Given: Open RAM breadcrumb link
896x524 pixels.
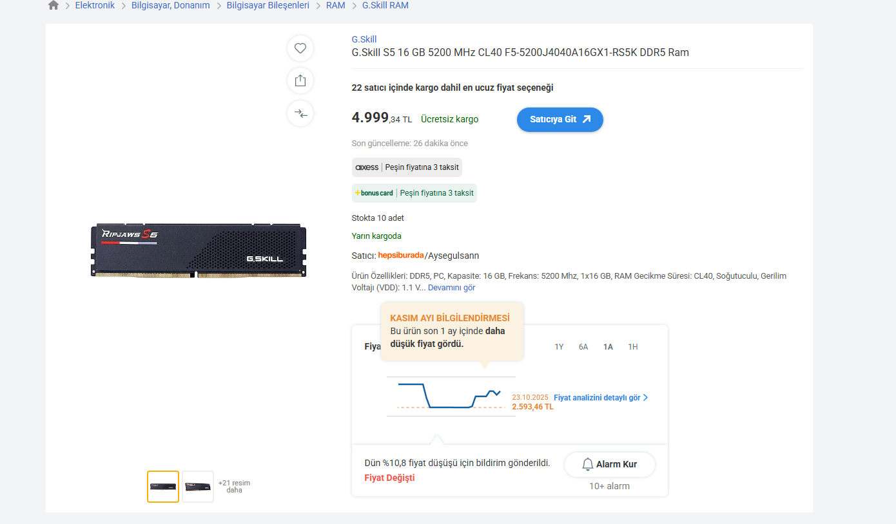Looking at the screenshot, I should 336,5.
